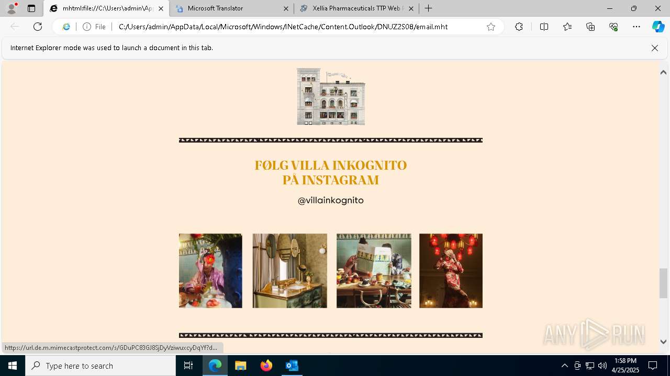Switch to the Microsoft Translator tab
This screenshot has height=376, width=670.
click(232, 8)
